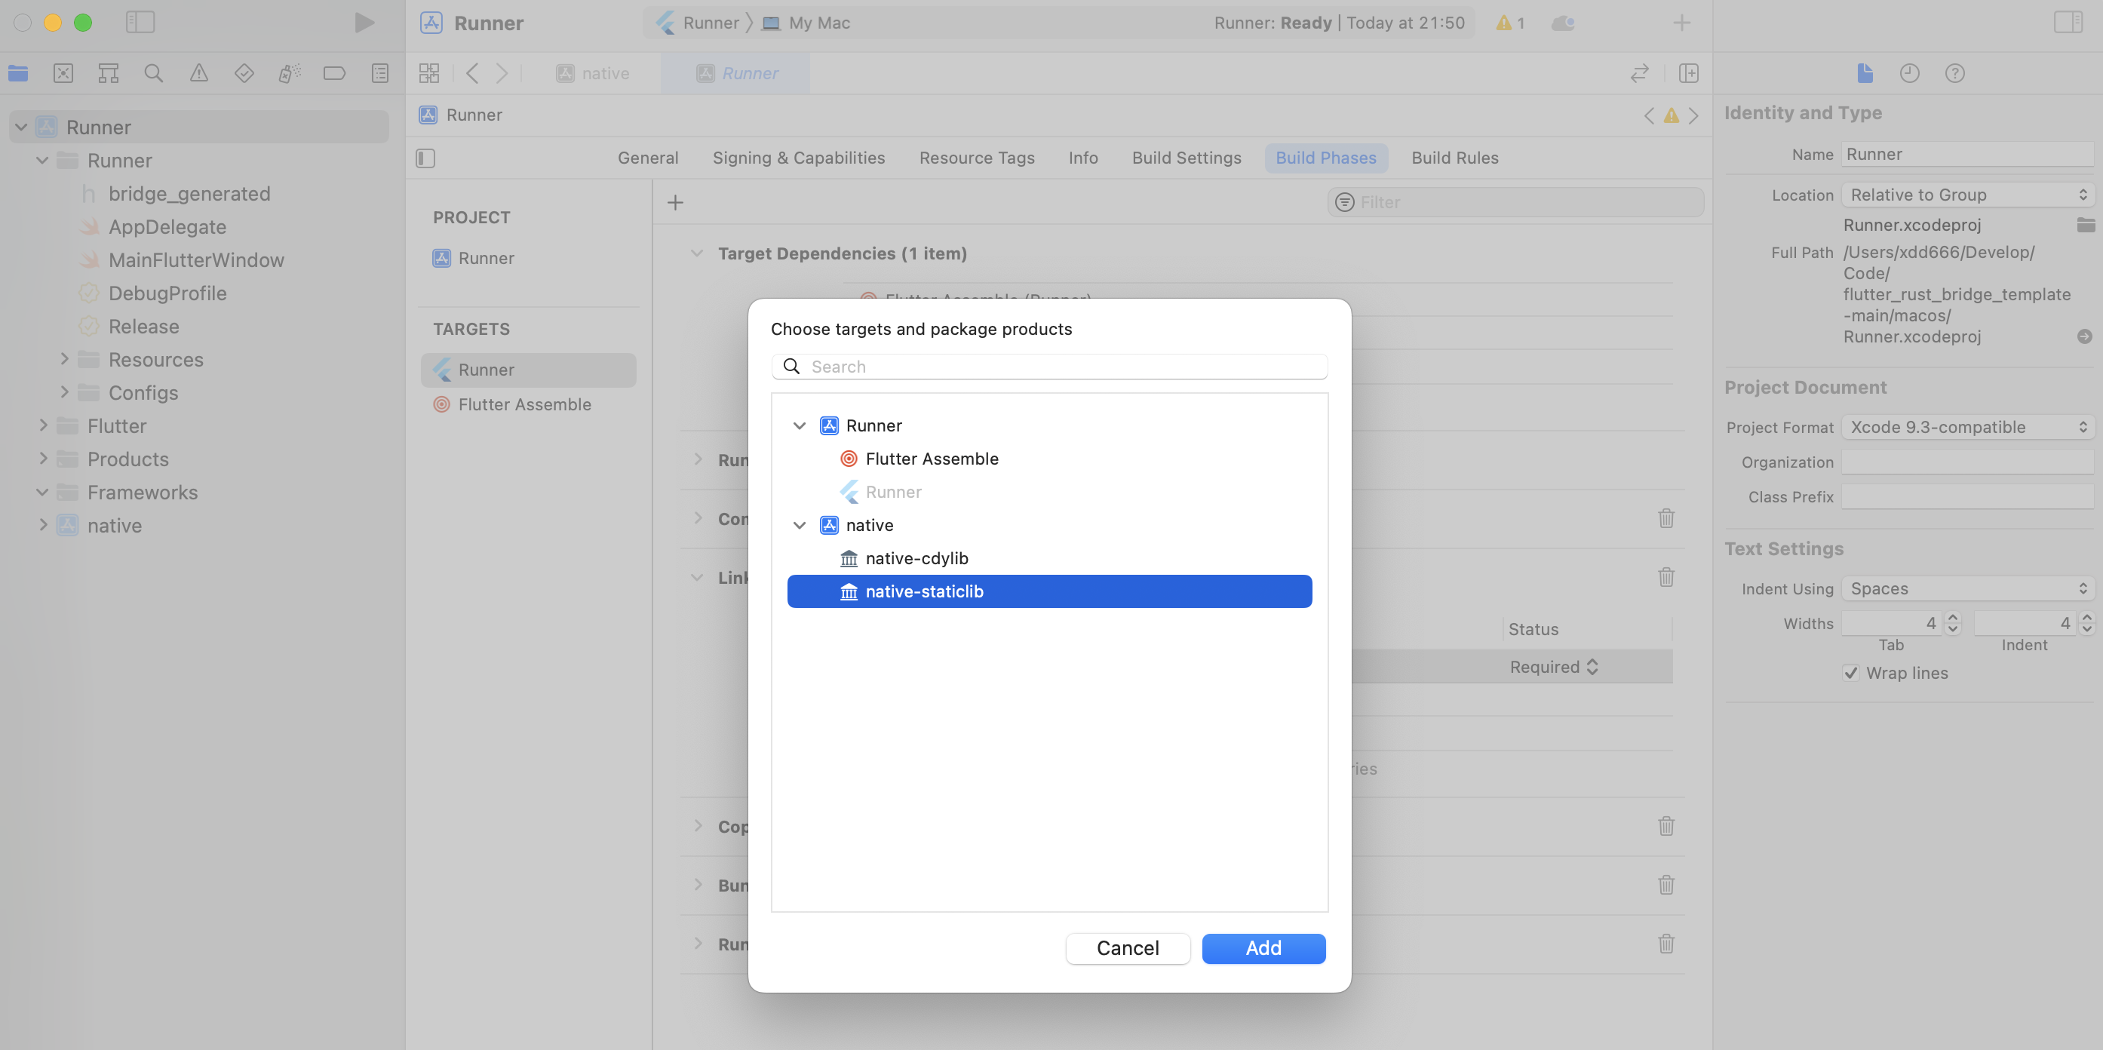This screenshot has width=2103, height=1050.
Task: Click the yellow warning indicator in status bar
Action: click(1509, 23)
